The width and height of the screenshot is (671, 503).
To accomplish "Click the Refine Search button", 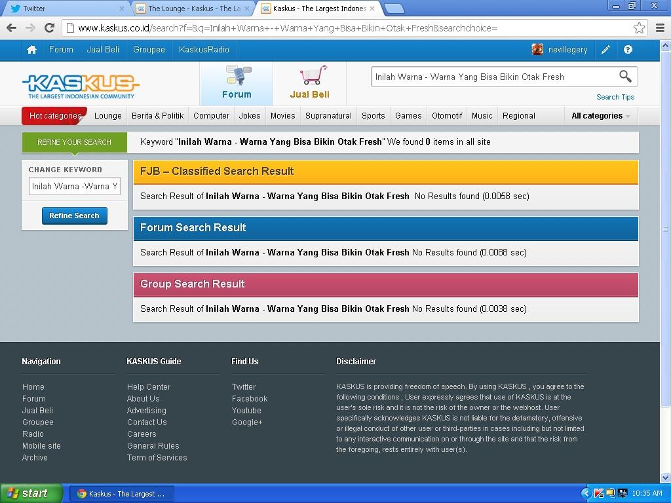I will [x=75, y=215].
